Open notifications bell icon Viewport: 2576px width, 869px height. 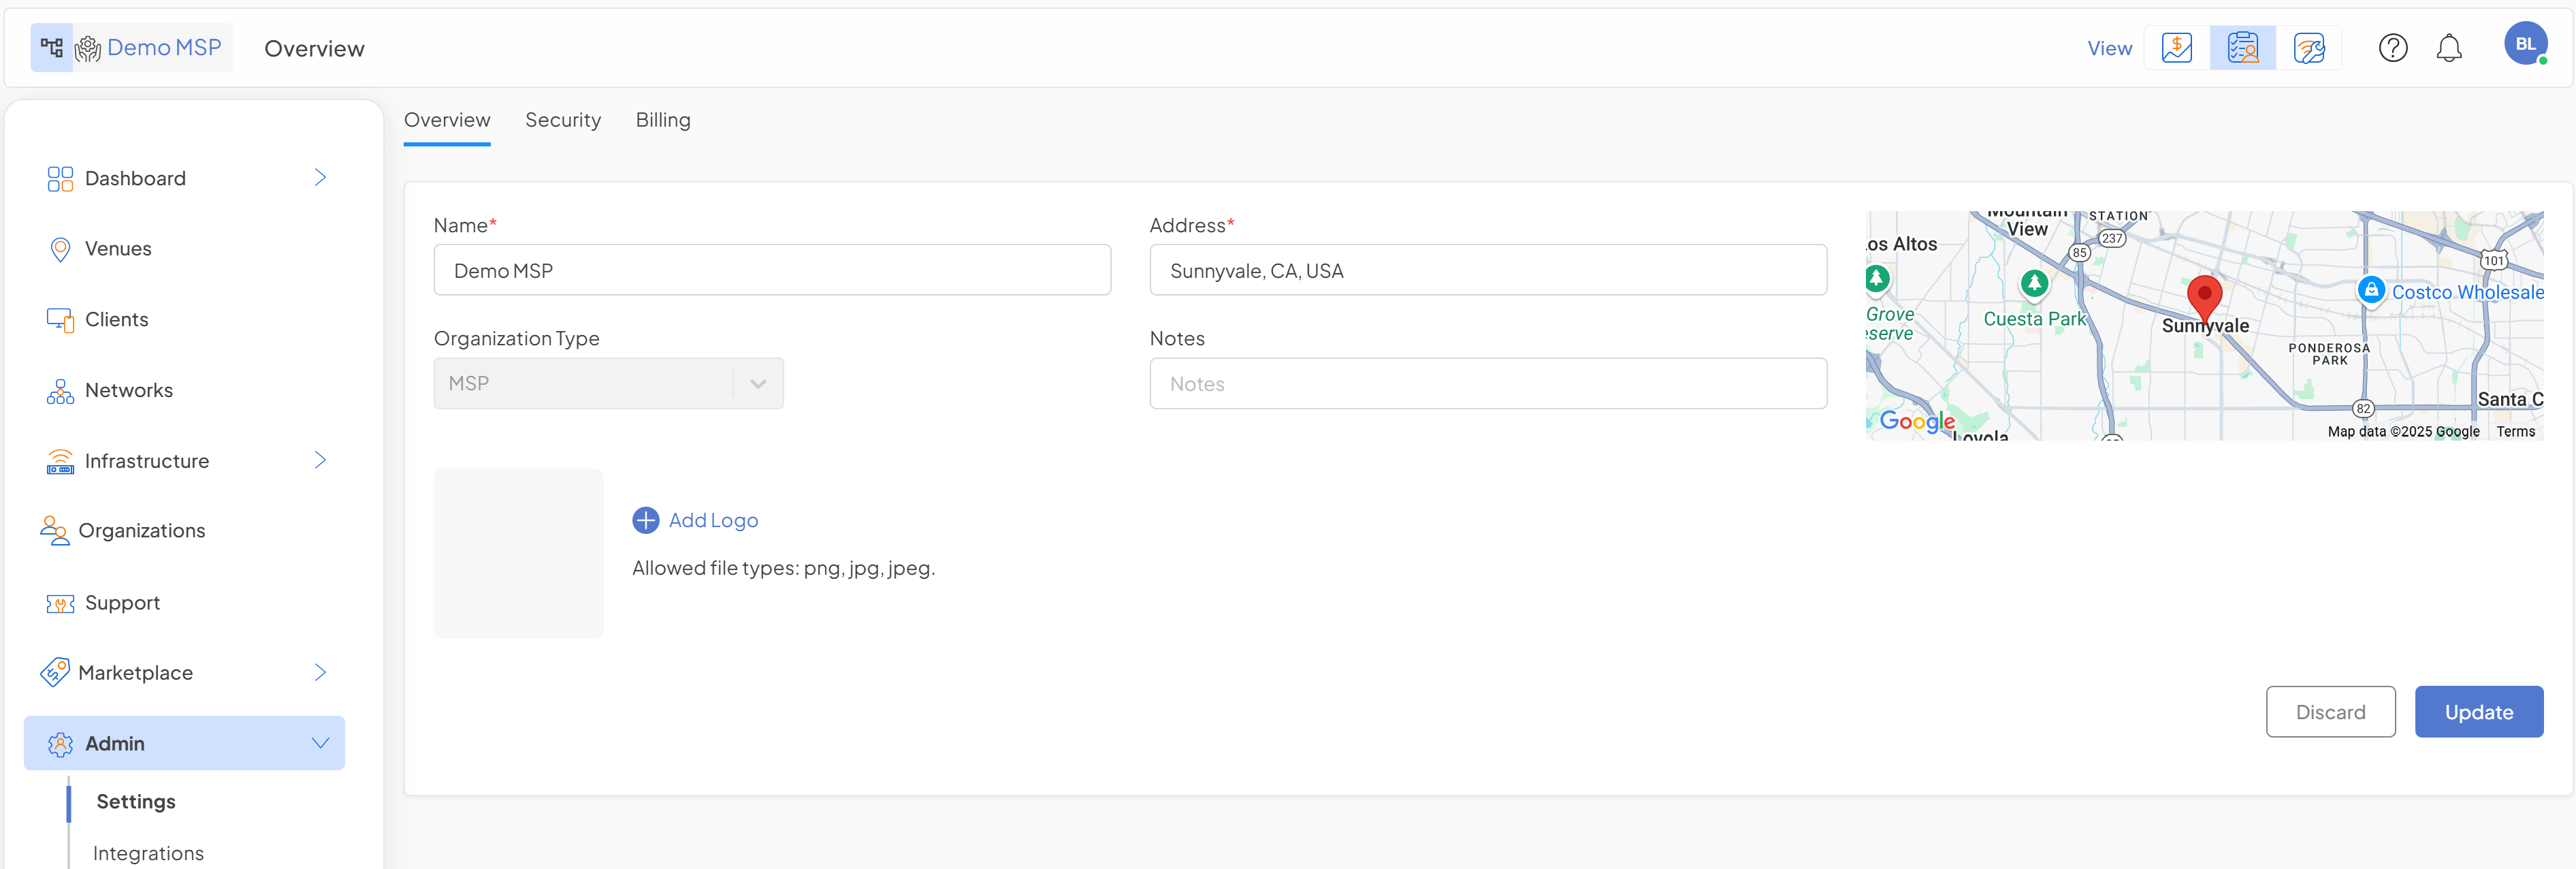coord(2448,48)
